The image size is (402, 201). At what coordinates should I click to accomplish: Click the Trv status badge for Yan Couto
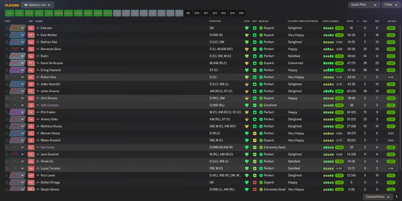click(31, 147)
